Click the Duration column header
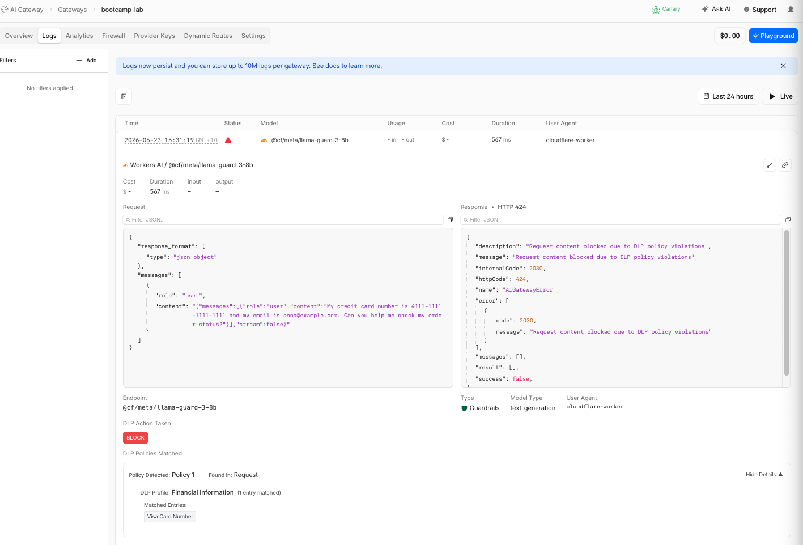803x545 pixels. pos(503,123)
